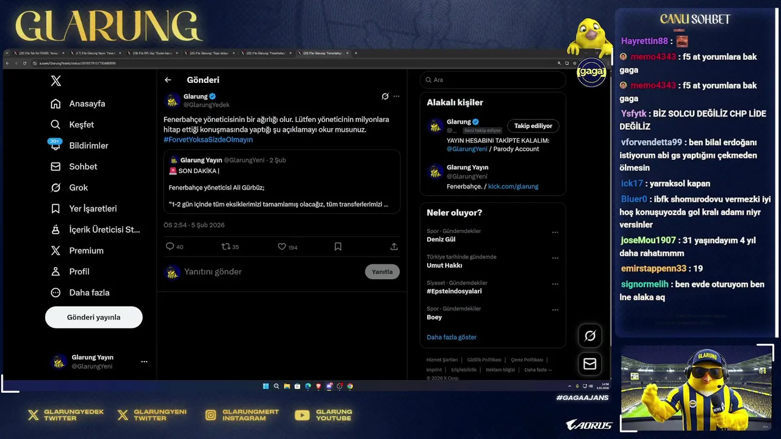Bookmark the post via bookmark icon
Screen dimensions: 781x439
[x=338, y=246]
